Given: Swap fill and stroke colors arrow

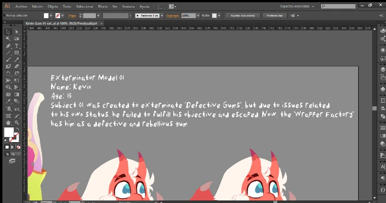Looking at the screenshot, I should point(18,129).
